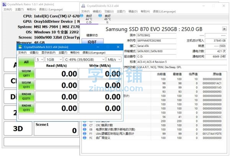The height and width of the screenshot is (157, 230).
Task: Click the Samsung SSD 870 EVO 250GB title
Action: (x=154, y=29)
